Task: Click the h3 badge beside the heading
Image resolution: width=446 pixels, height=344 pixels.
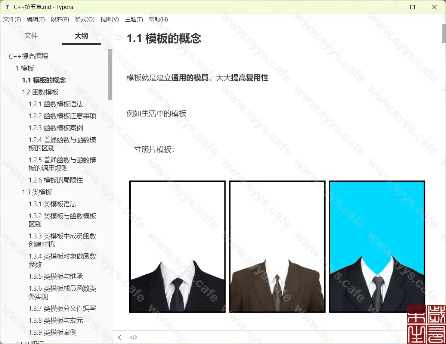Action: point(118,36)
